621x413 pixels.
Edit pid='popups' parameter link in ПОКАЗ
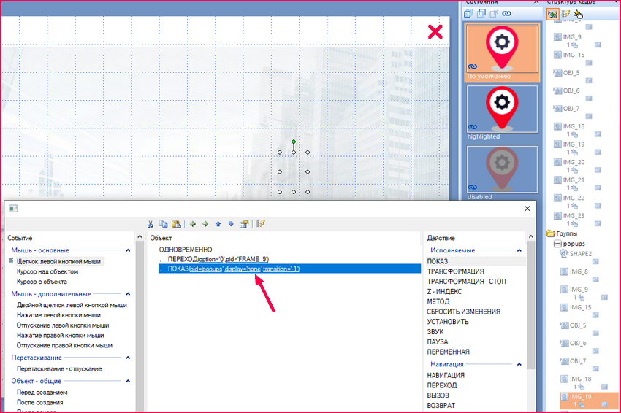point(206,269)
